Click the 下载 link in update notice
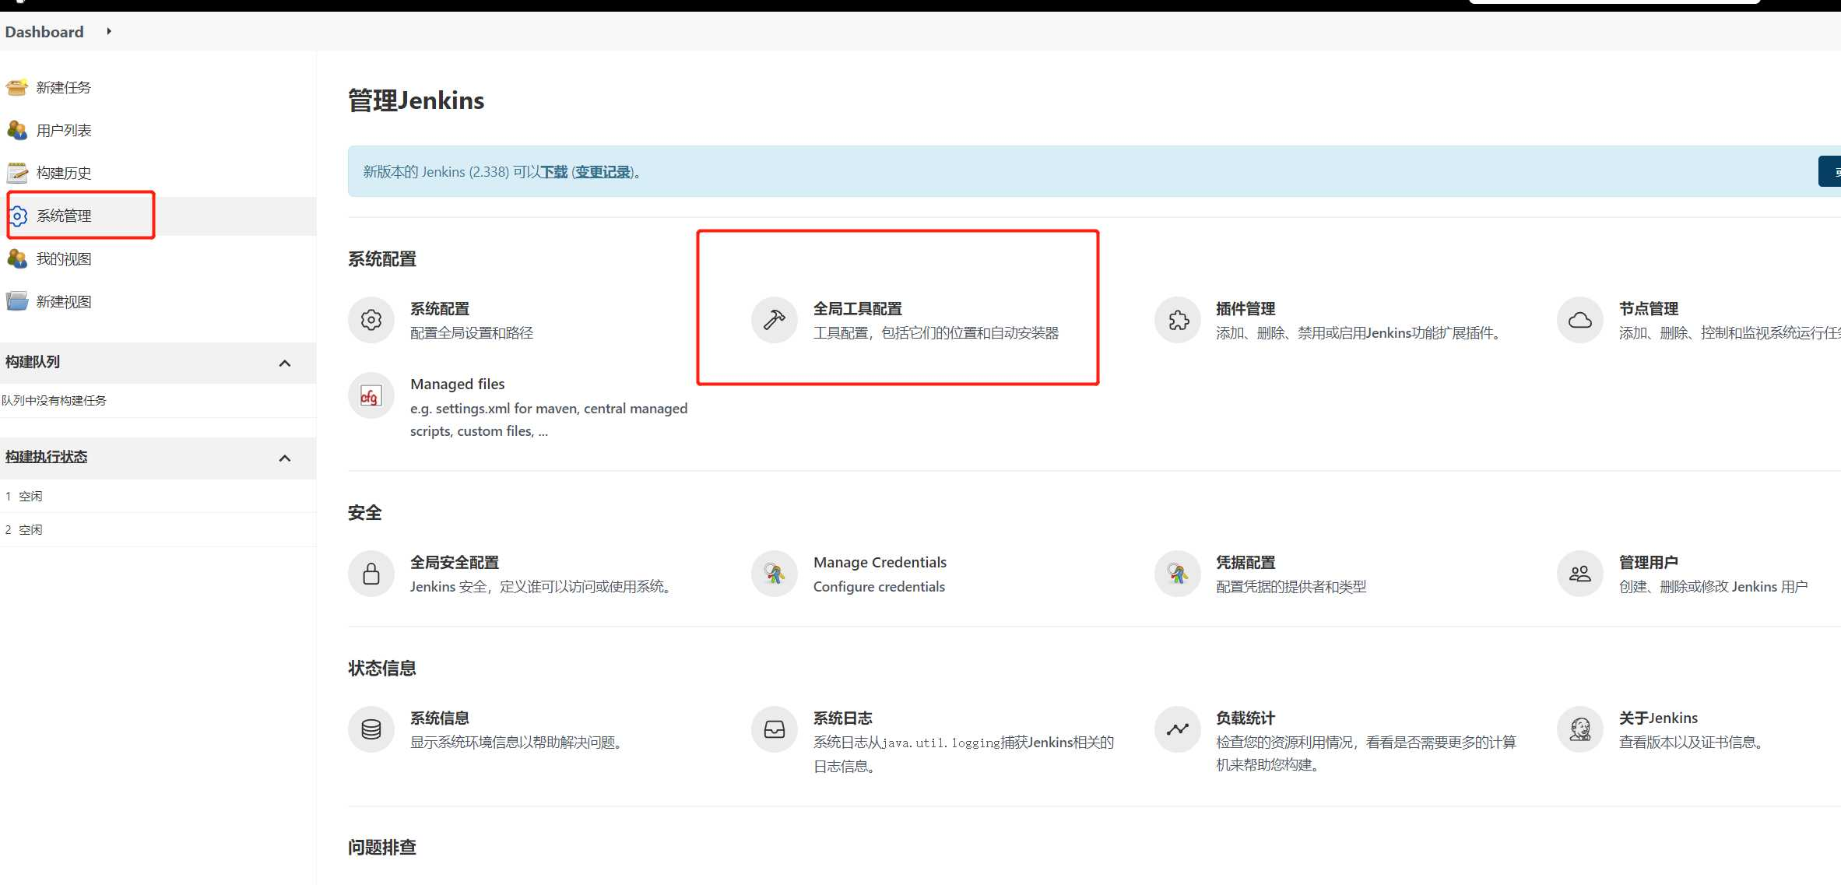 (553, 172)
